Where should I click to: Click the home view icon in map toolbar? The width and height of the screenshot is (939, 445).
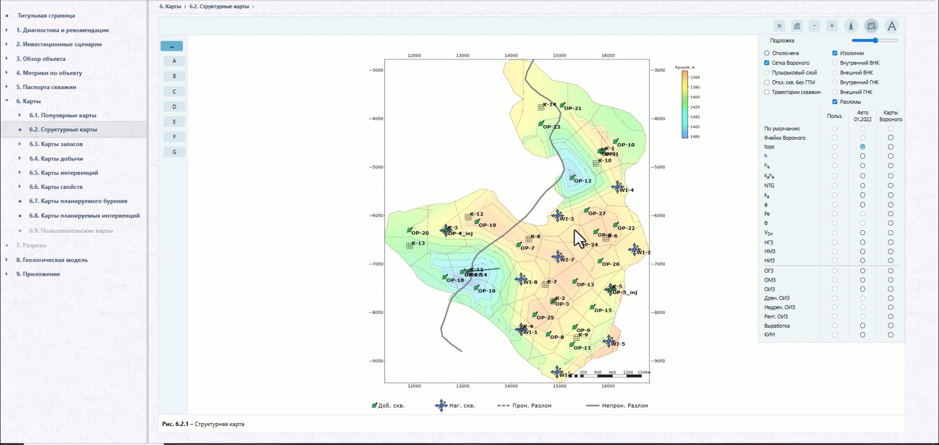point(797,26)
